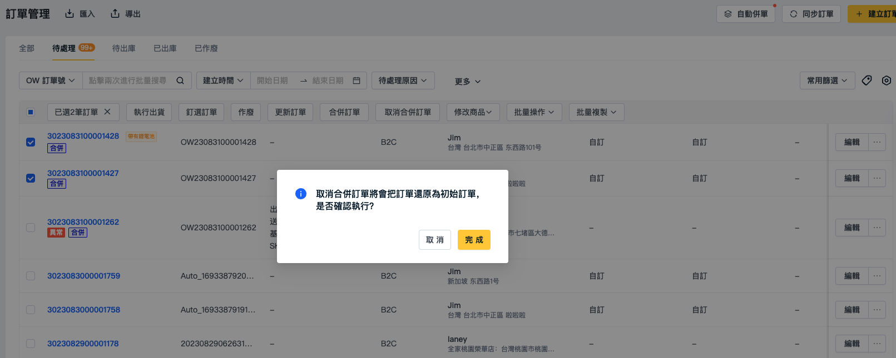896x358 pixels.
Task: Click 取消 in the dialog
Action: [435, 240]
